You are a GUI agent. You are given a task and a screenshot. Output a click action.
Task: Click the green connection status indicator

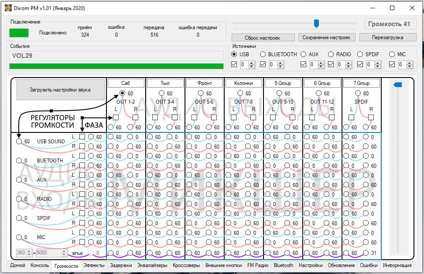pyautogui.click(x=19, y=33)
